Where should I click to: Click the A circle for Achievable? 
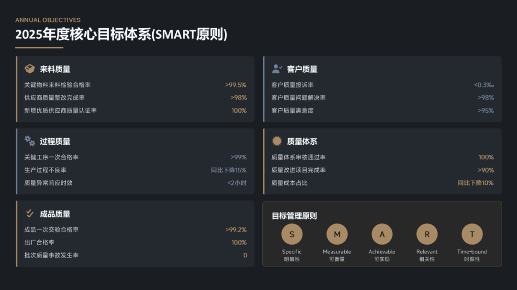click(382, 234)
